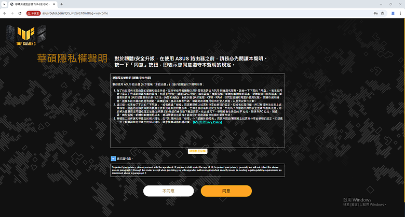The width and height of the screenshot is (405, 217).
Task: Click the orange 同意 agree button
Action: [x=226, y=191]
